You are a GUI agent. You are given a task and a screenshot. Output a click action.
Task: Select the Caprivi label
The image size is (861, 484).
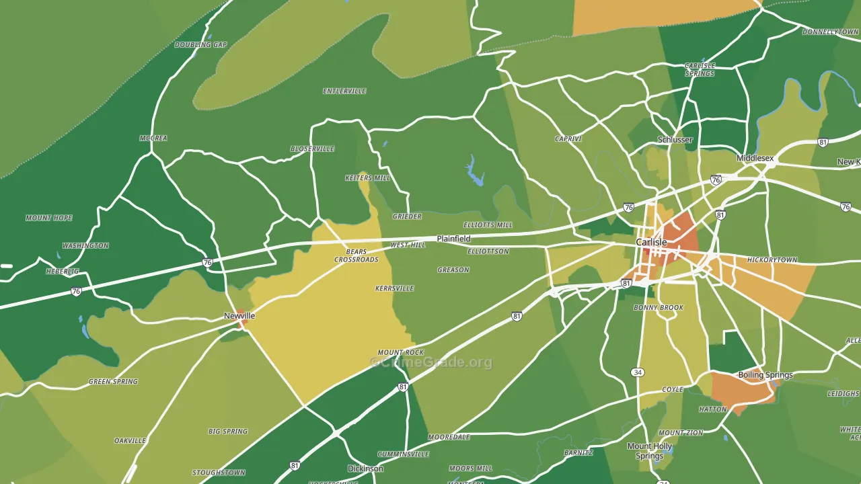point(568,138)
